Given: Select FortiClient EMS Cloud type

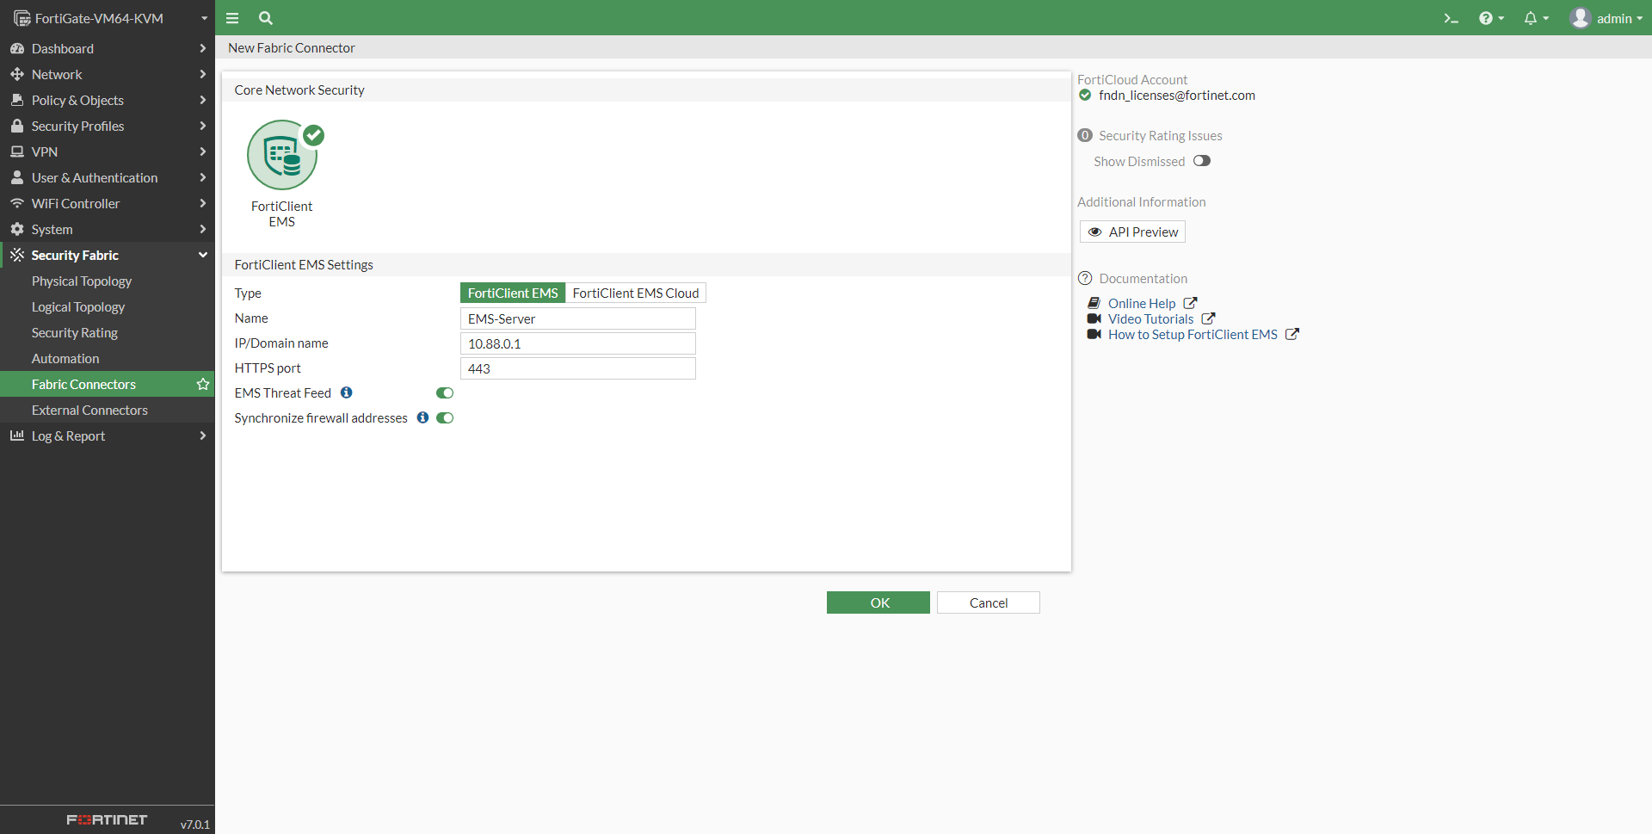Looking at the screenshot, I should click(636, 293).
